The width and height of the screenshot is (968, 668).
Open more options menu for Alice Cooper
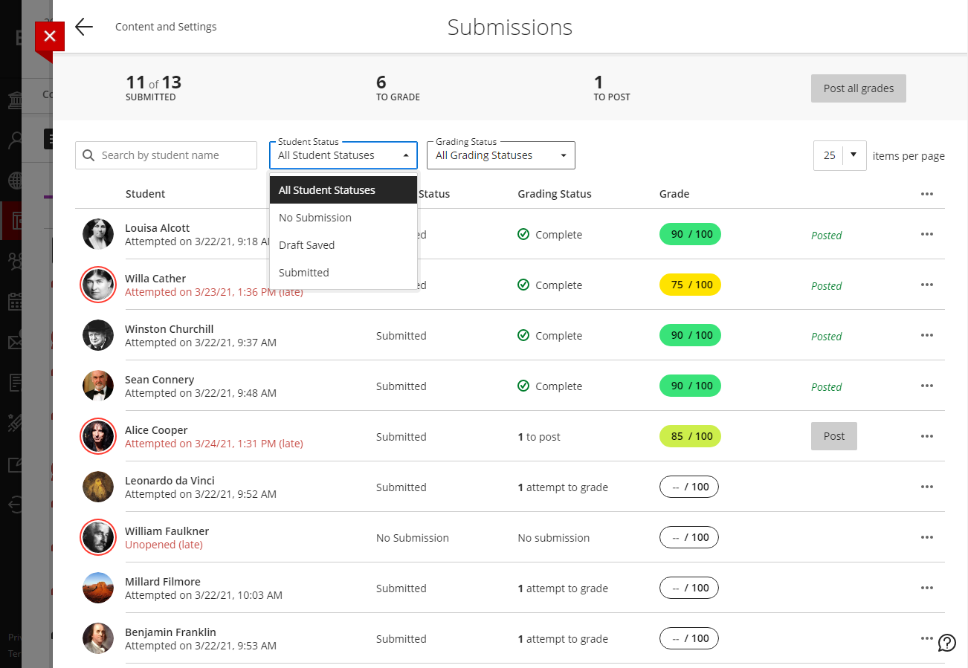click(926, 436)
